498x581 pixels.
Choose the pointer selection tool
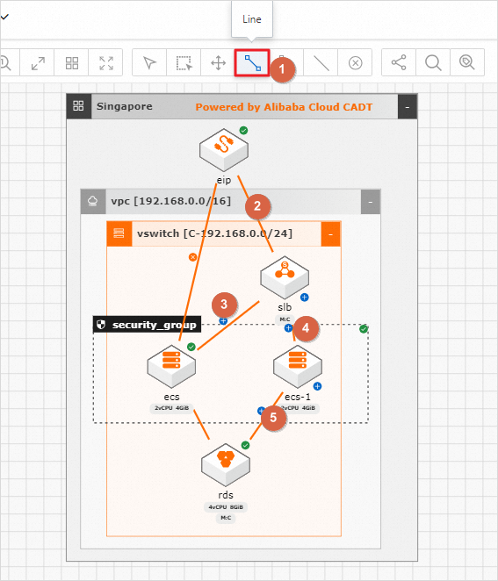(149, 62)
